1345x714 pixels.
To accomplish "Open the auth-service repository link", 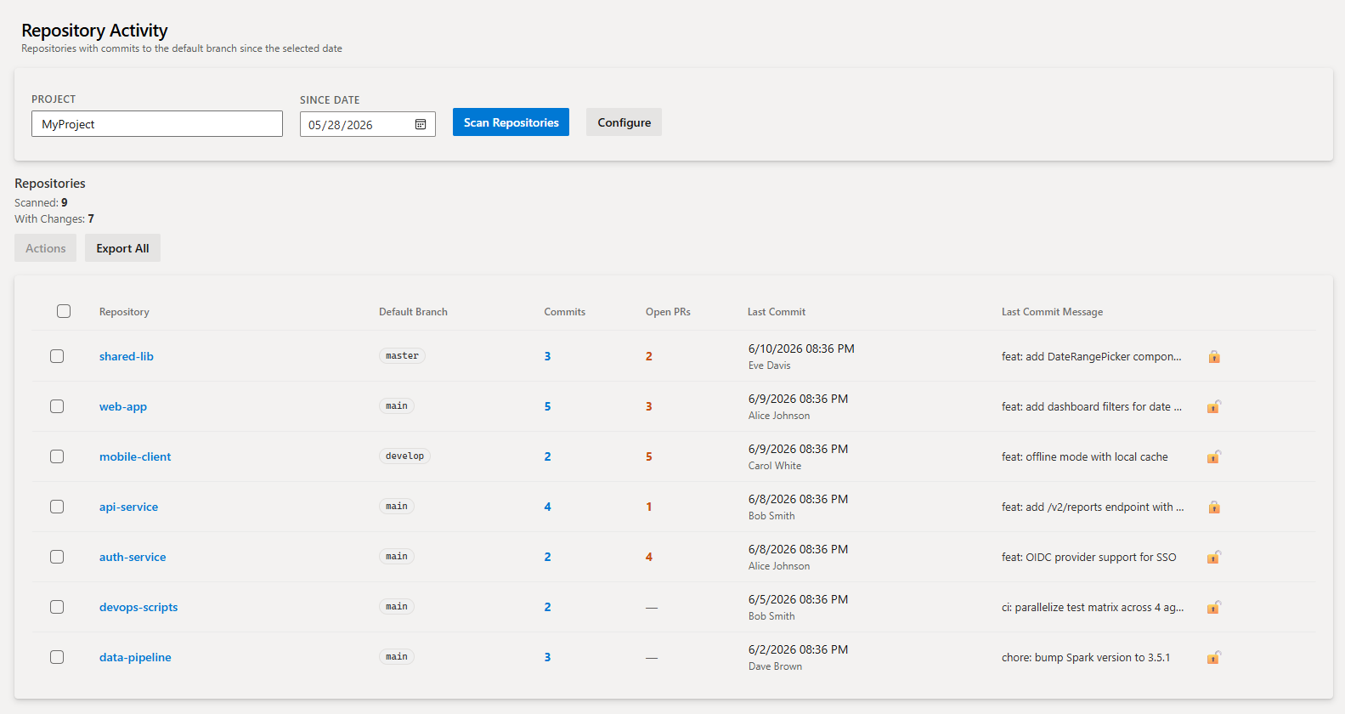I will [x=133, y=557].
